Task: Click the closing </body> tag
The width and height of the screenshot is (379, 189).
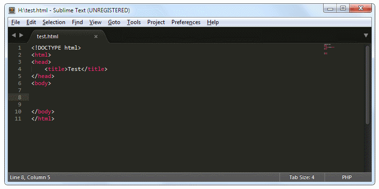Action: coord(43,112)
